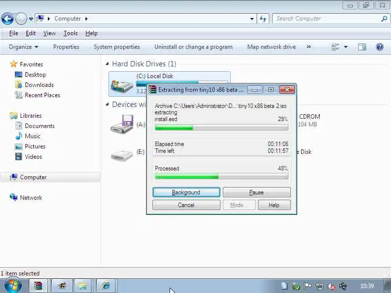Select Computer in navigation pane
391x293 pixels.
tap(50, 177)
